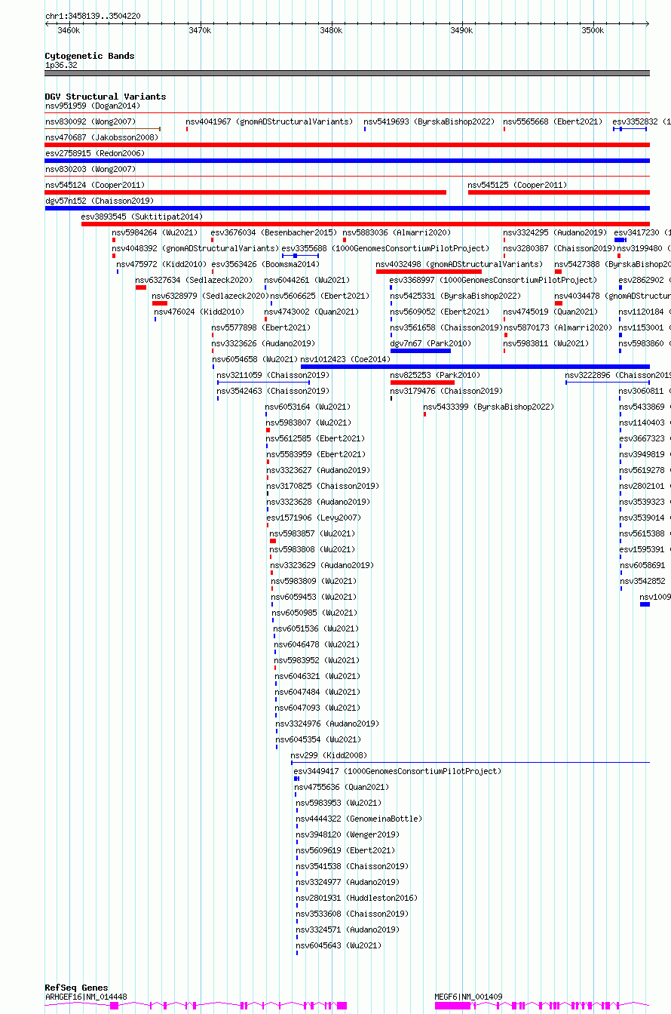Click the nsv5612585 (Ebert2021) label
Image resolution: width=671 pixels, height=1014 pixels.
click(x=315, y=438)
